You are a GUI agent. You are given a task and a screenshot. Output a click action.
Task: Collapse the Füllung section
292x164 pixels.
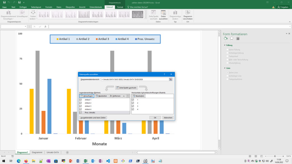pos(225,45)
